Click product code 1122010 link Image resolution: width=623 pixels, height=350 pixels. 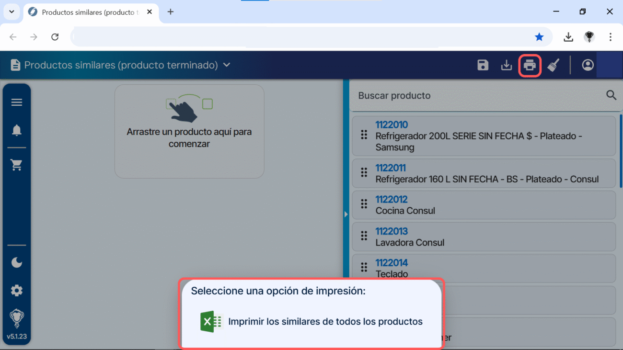(x=391, y=125)
